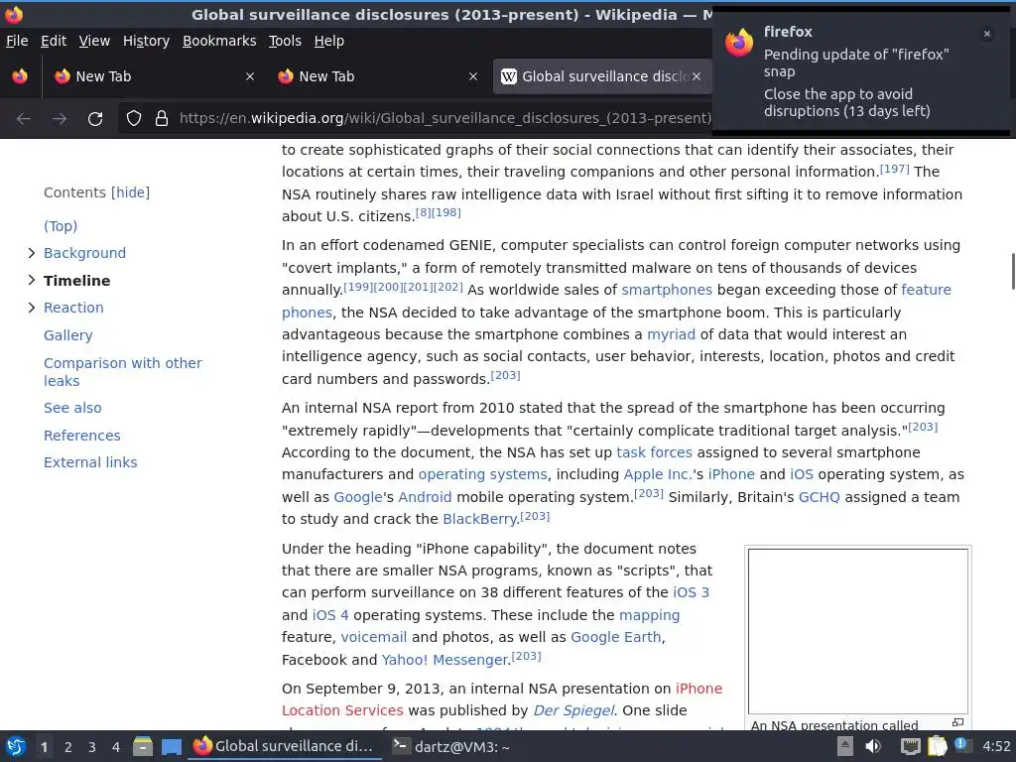The width and height of the screenshot is (1016, 762).
Task: Open the GCHQ link
Action: pos(819,498)
